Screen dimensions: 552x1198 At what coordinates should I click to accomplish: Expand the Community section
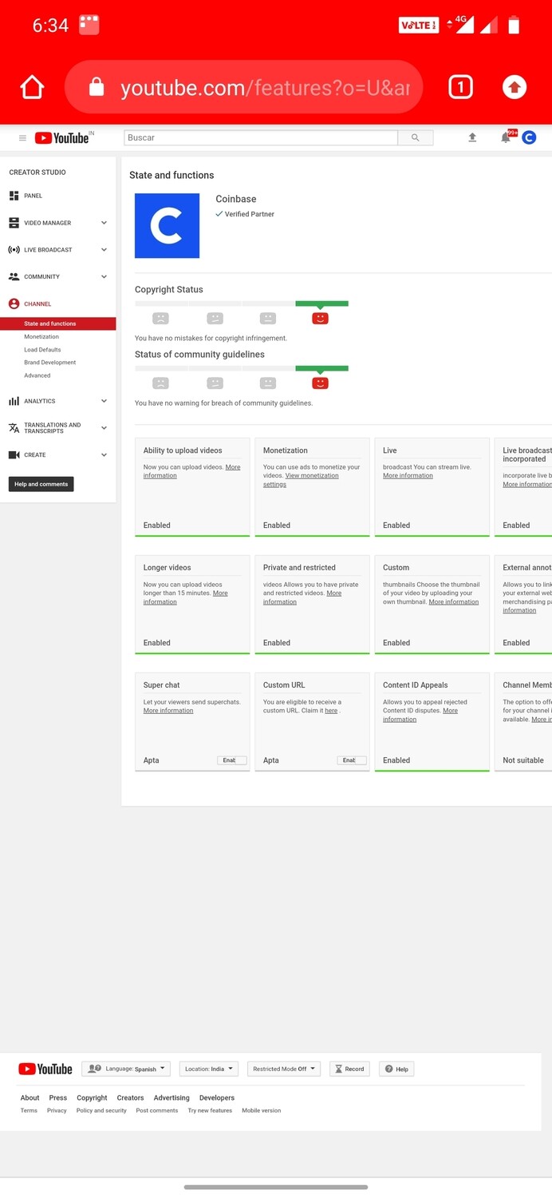[104, 276]
